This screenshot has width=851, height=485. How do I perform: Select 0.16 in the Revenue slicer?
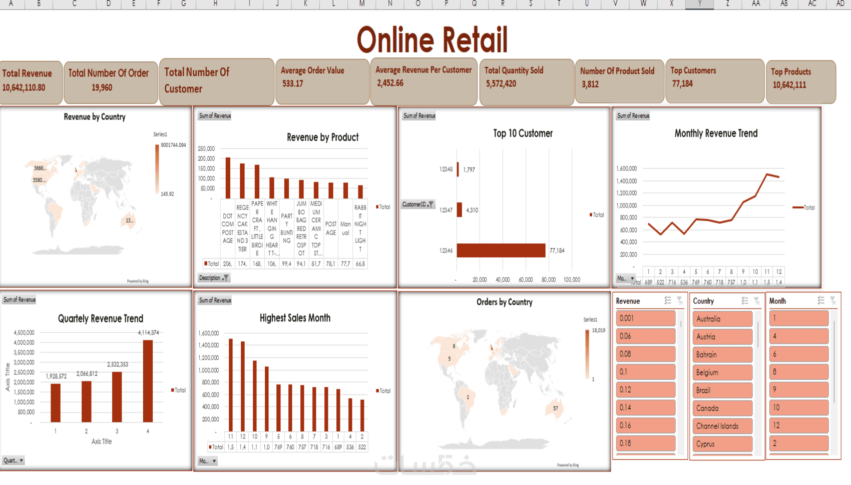(646, 425)
